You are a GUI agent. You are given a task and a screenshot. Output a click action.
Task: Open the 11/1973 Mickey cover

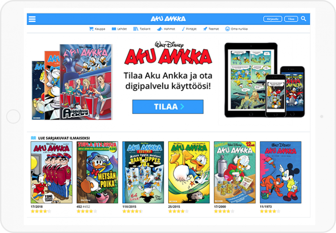[280, 173]
